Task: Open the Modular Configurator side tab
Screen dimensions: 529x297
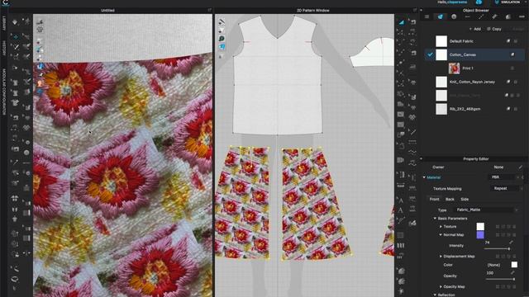Action: coord(4,92)
